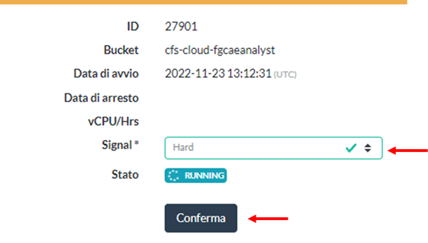
Task: Click the spinner icon in RUNNING badge
Action: pos(173,175)
